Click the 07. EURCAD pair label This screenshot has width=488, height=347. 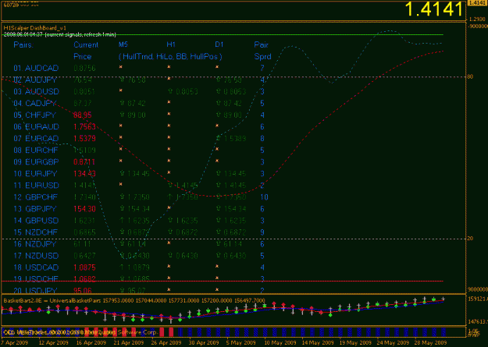coord(36,138)
